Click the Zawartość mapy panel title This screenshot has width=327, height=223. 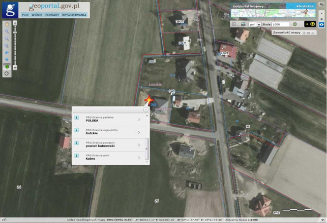pos(286,32)
